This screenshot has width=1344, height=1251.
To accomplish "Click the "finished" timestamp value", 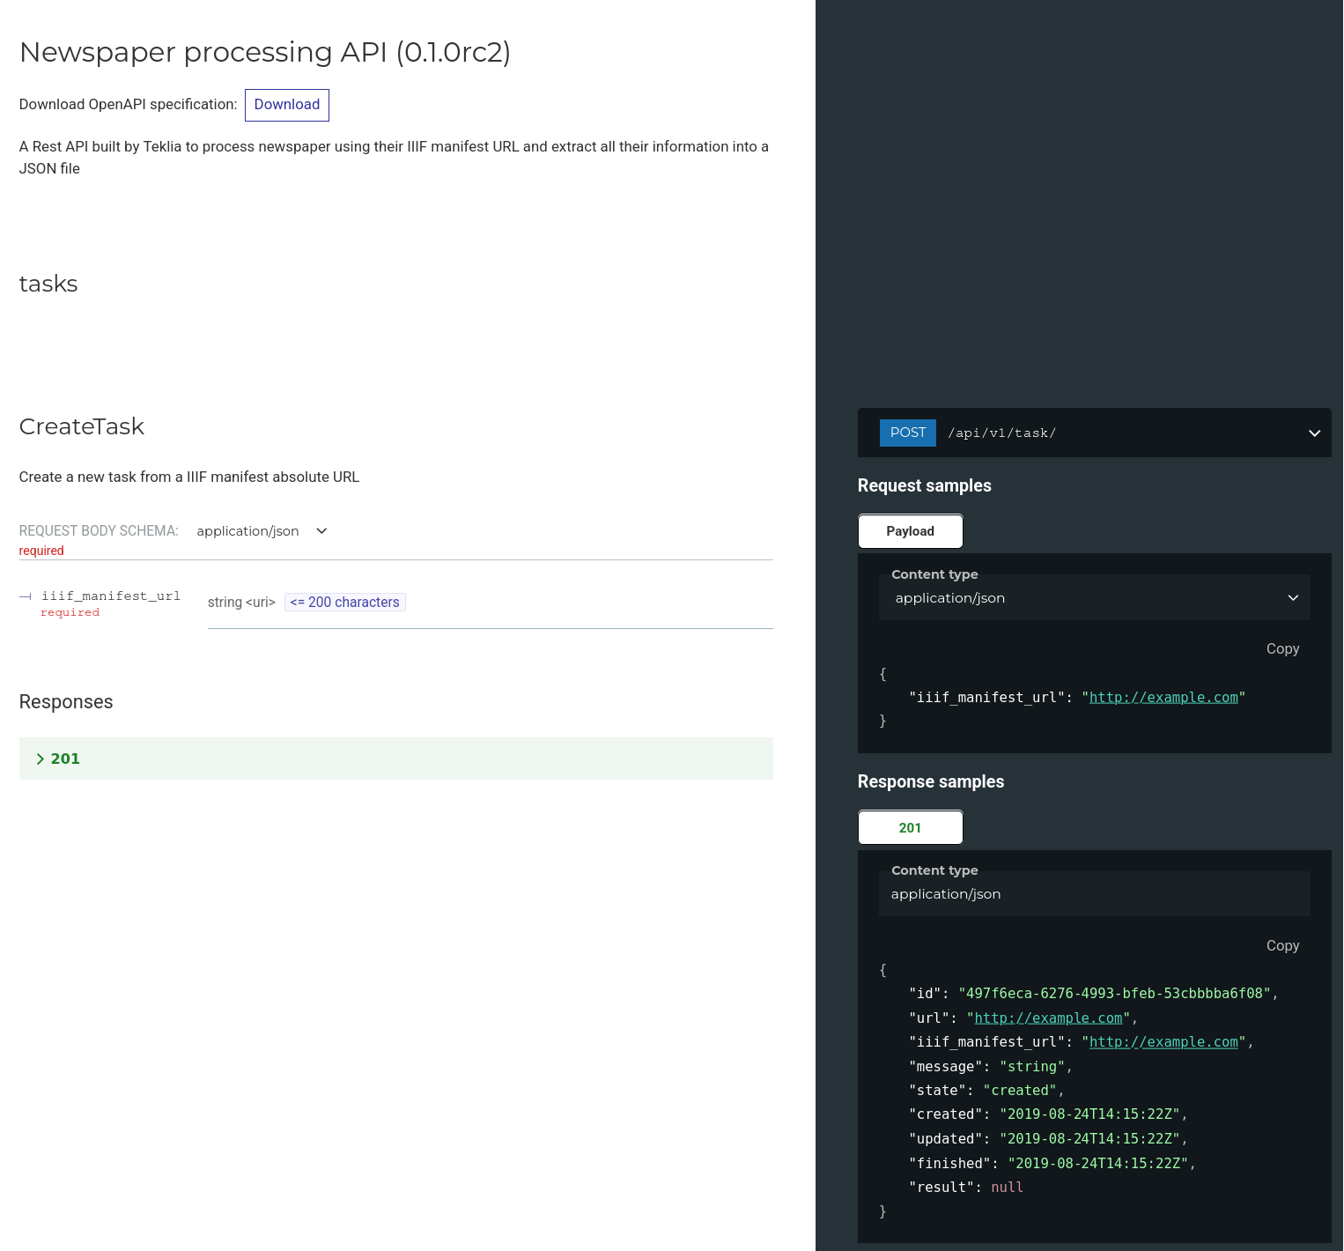I will [x=1097, y=1164].
